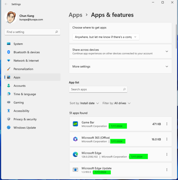Open the Sort by Install date dropdown

point(84,103)
